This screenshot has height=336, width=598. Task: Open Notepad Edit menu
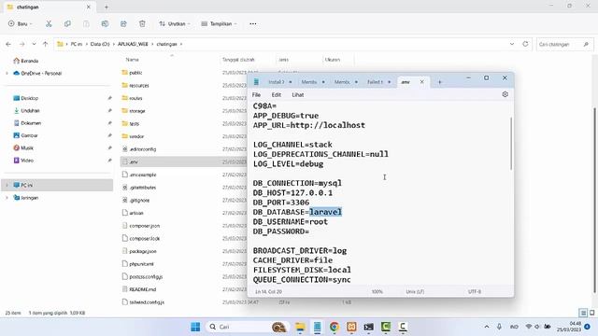coord(277,95)
